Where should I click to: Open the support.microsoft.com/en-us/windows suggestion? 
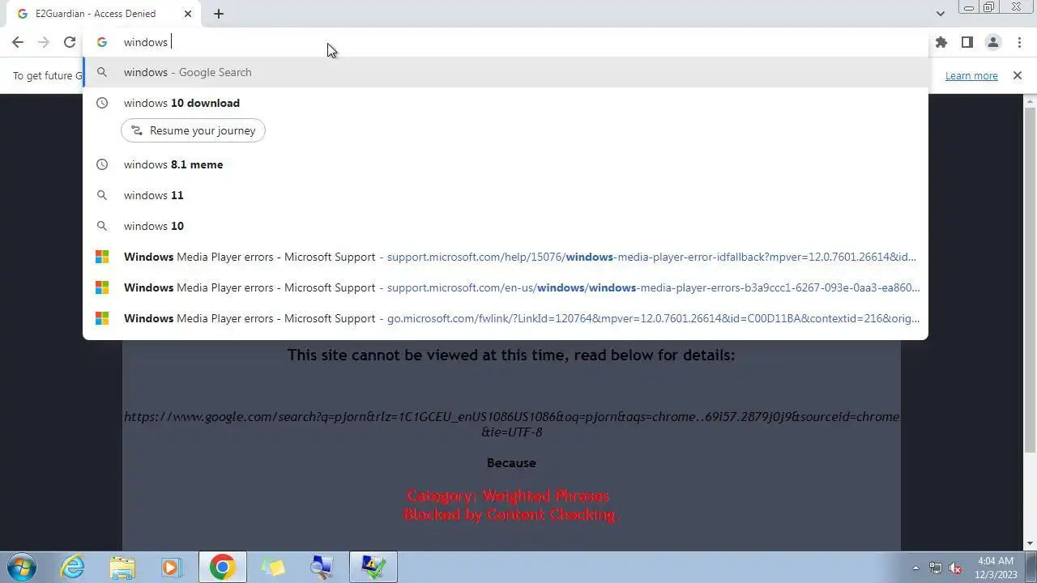click(x=506, y=287)
